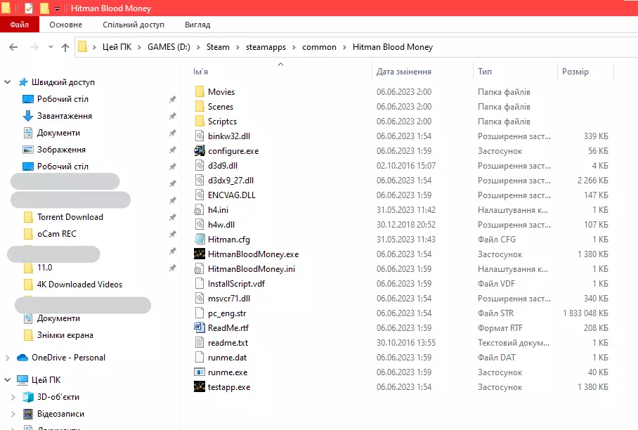The height and width of the screenshot is (430, 638).
Task: Open Torrent Download in quick access
Action: pos(70,217)
